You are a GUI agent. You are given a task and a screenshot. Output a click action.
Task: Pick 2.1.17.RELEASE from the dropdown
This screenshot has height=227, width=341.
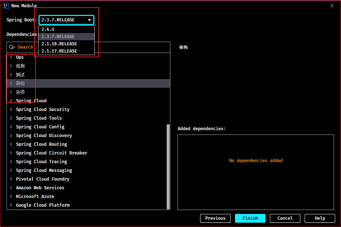coord(66,51)
